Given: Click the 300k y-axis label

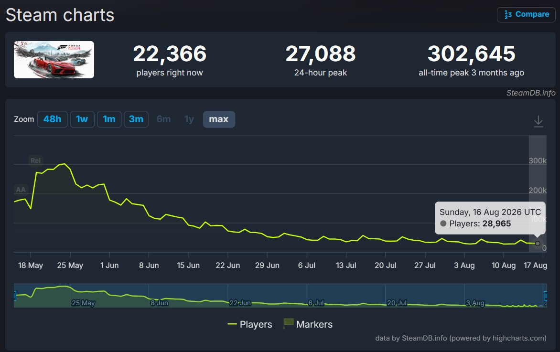Looking at the screenshot, I should [x=538, y=160].
